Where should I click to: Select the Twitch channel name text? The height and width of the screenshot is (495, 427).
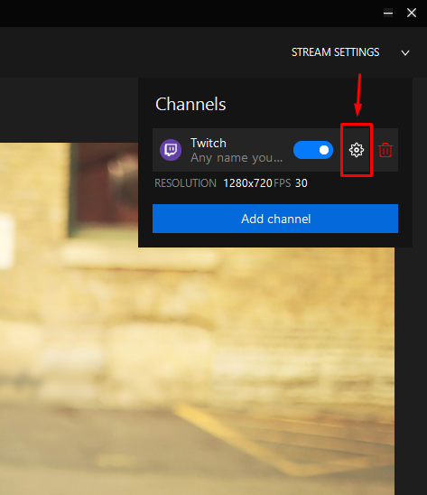tap(209, 143)
